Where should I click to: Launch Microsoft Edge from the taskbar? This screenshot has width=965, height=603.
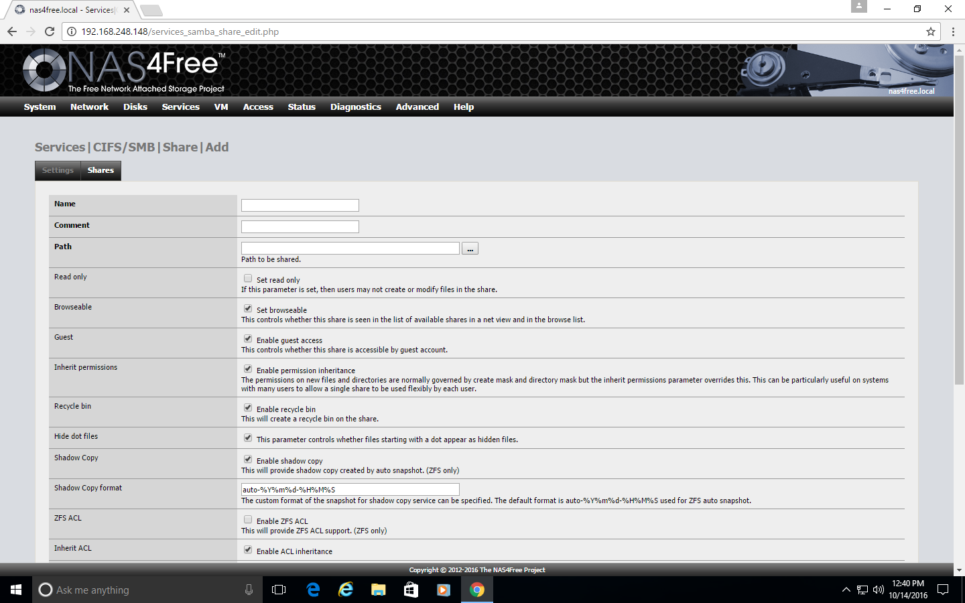coord(313,590)
